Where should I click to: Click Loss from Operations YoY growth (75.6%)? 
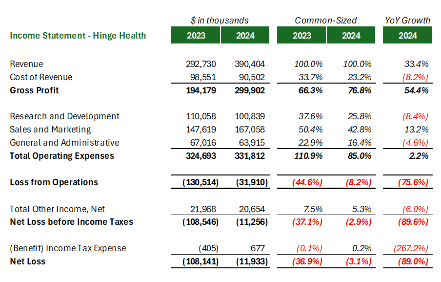coord(413,182)
